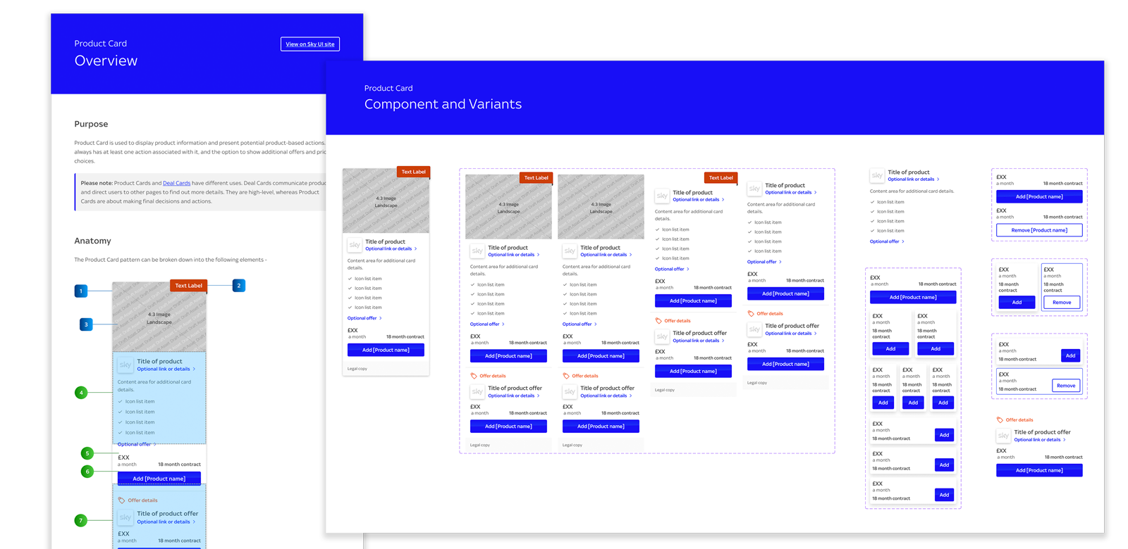Select the blue number 3 anatomy marker
The width and height of the screenshot is (1128, 549).
pos(86,324)
